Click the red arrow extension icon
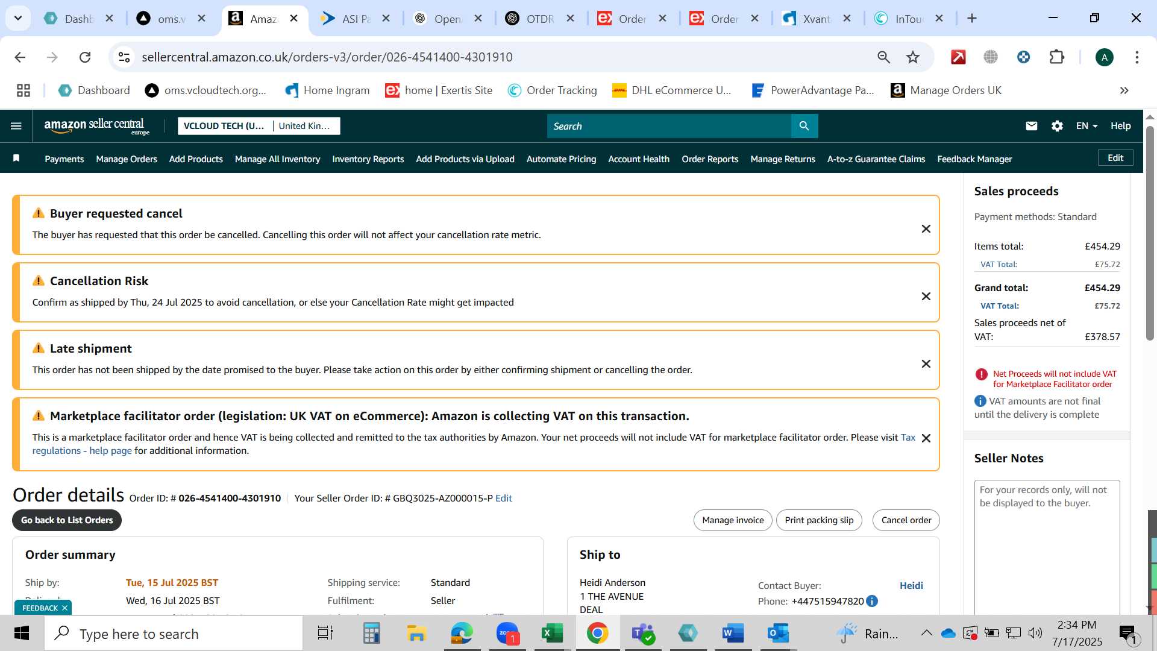 (958, 57)
